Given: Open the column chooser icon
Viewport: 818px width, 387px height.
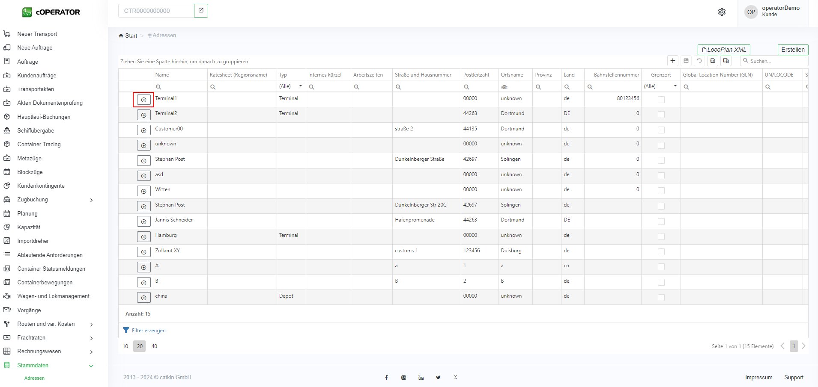Looking at the screenshot, I should tap(726, 61).
